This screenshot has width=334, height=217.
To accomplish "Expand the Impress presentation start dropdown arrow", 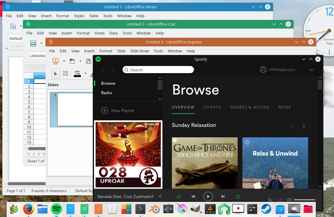I will (64, 61).
